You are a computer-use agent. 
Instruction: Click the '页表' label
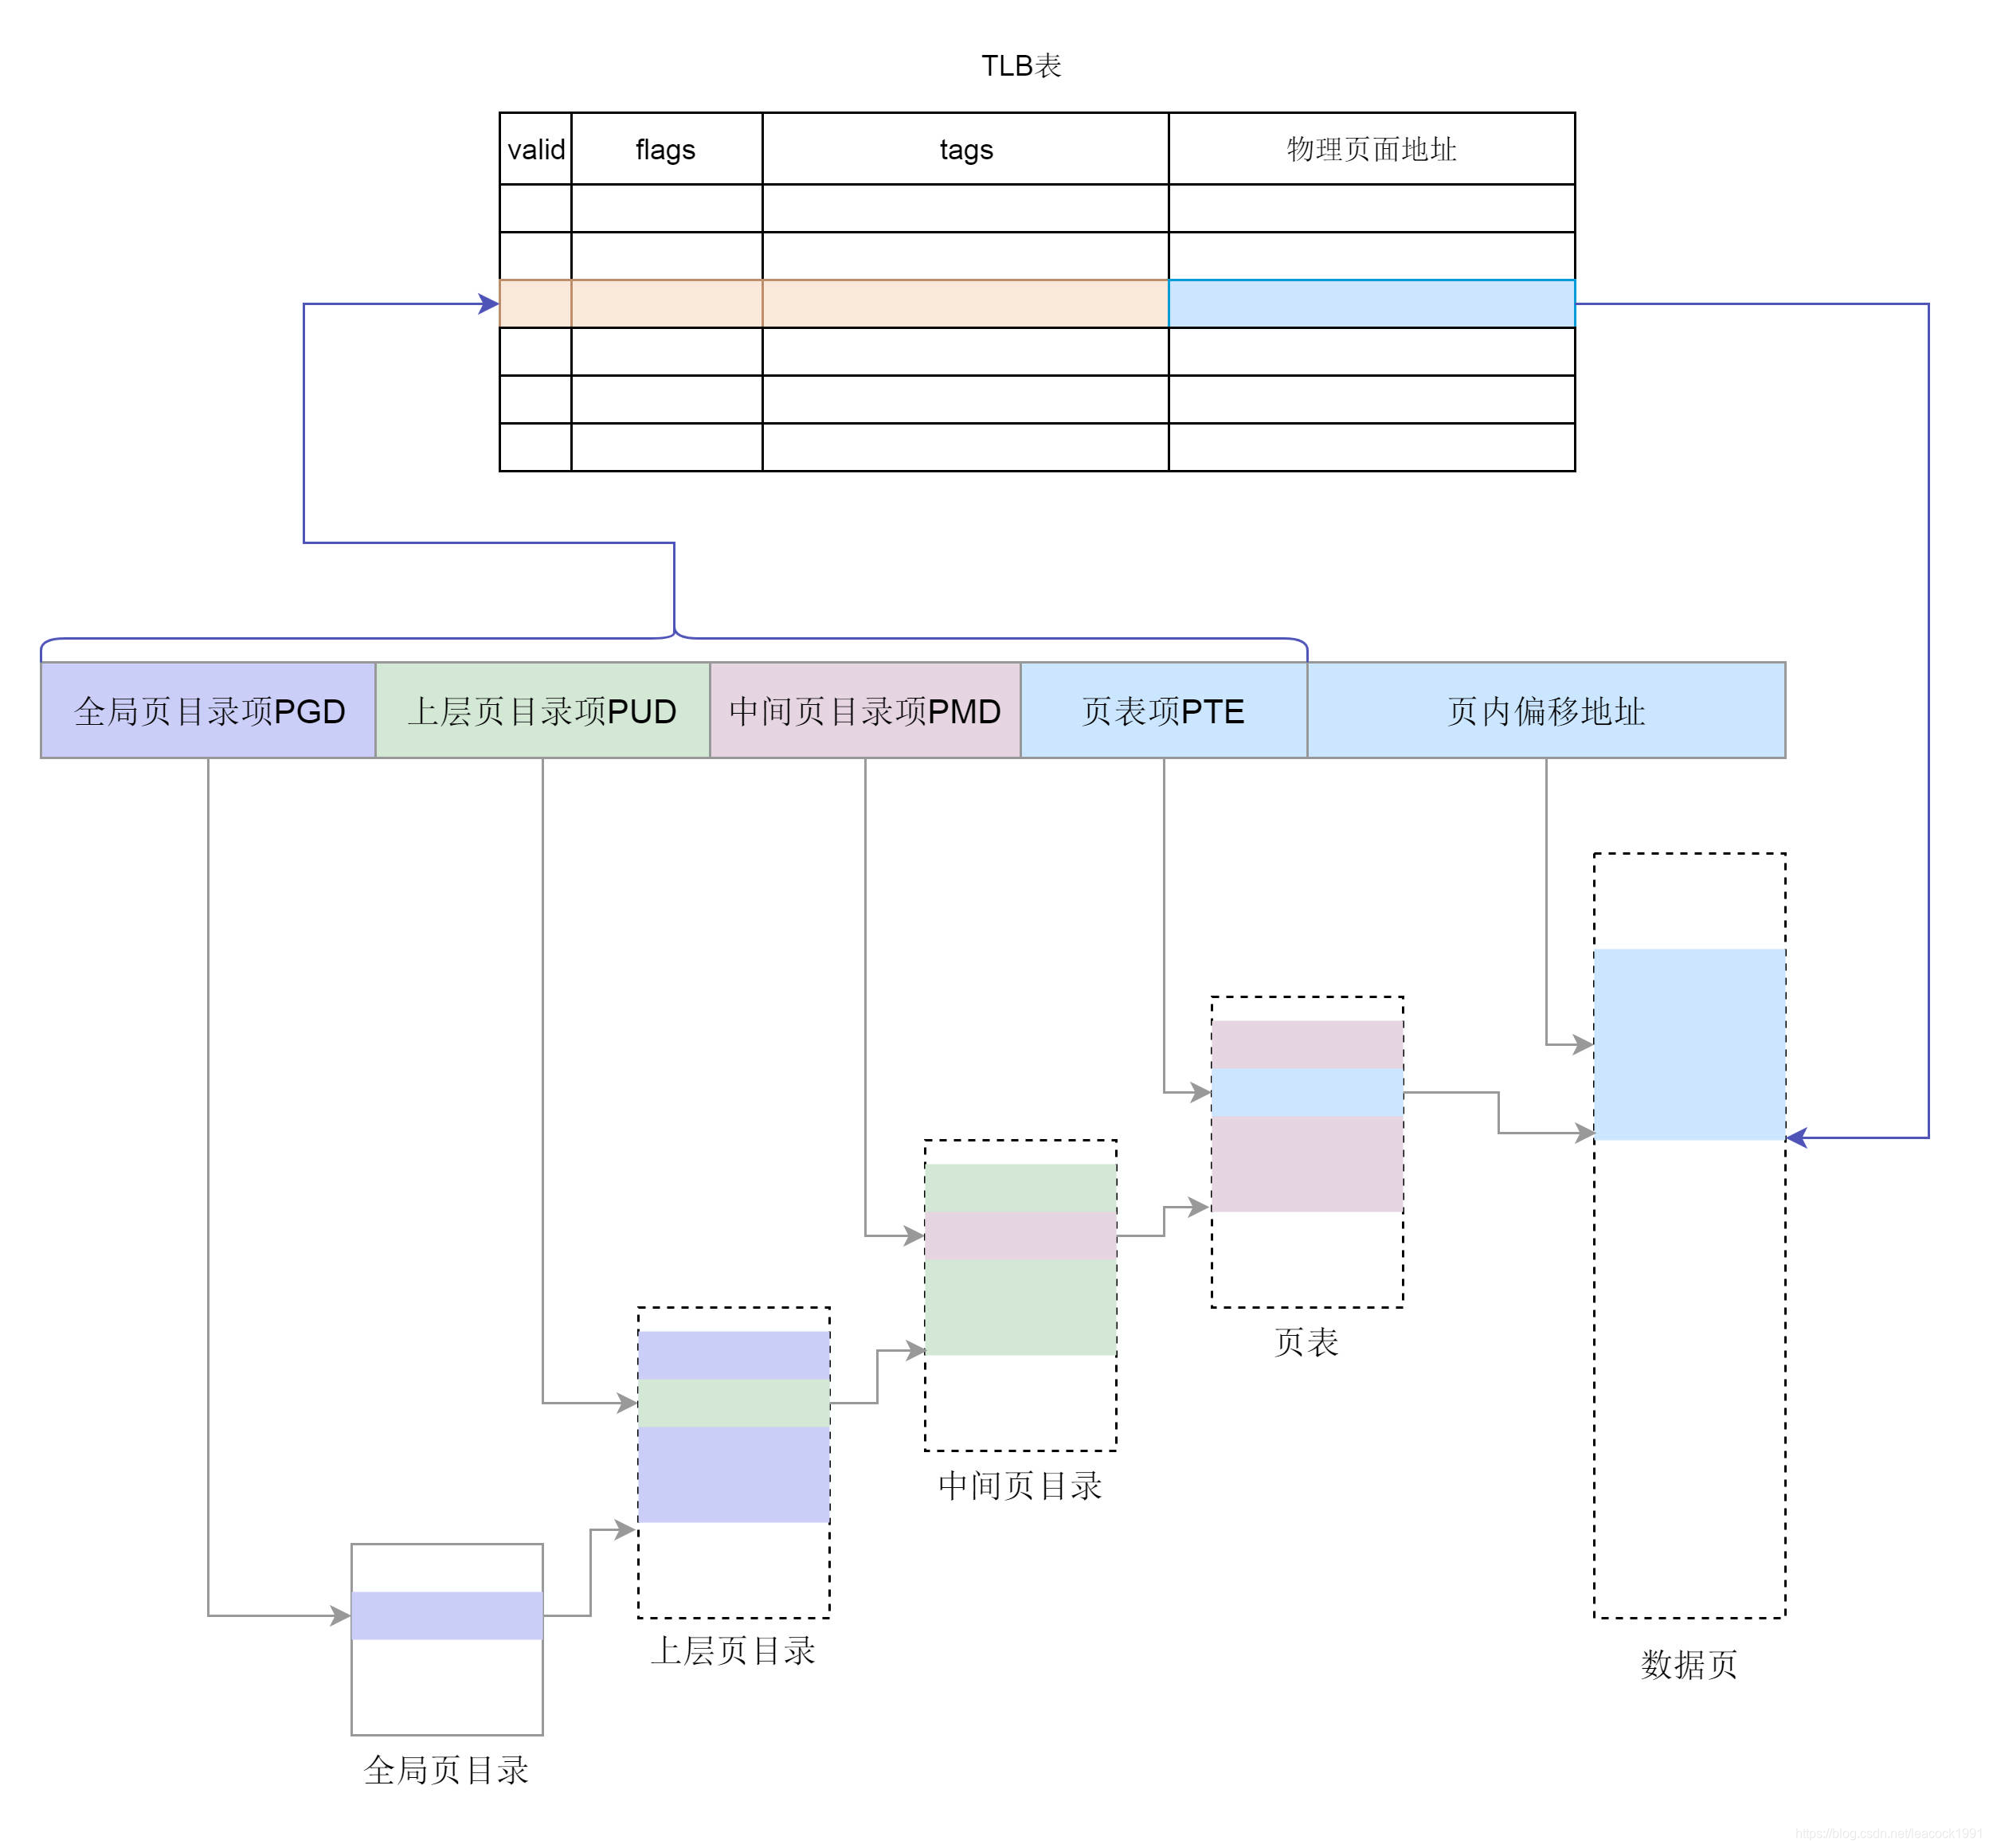1306,1342
